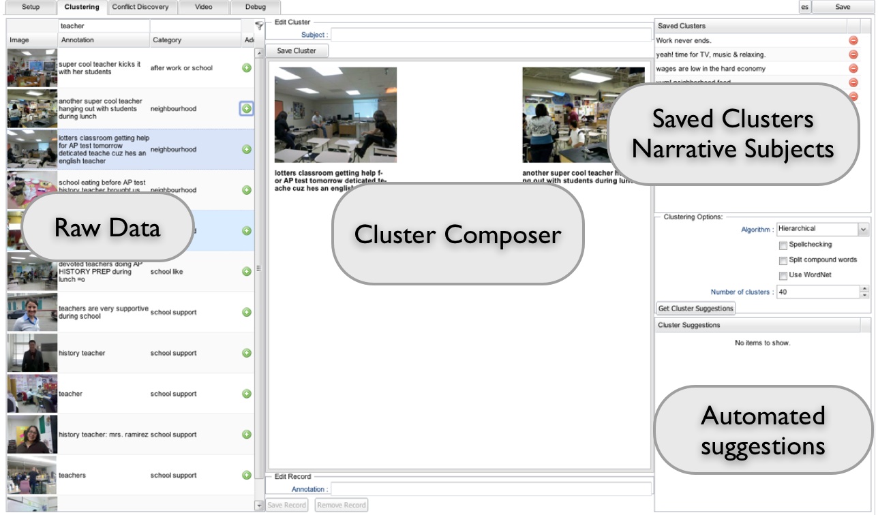878x515 pixels.
Task: Click the filter funnel icon above the table
Action: coord(259,26)
